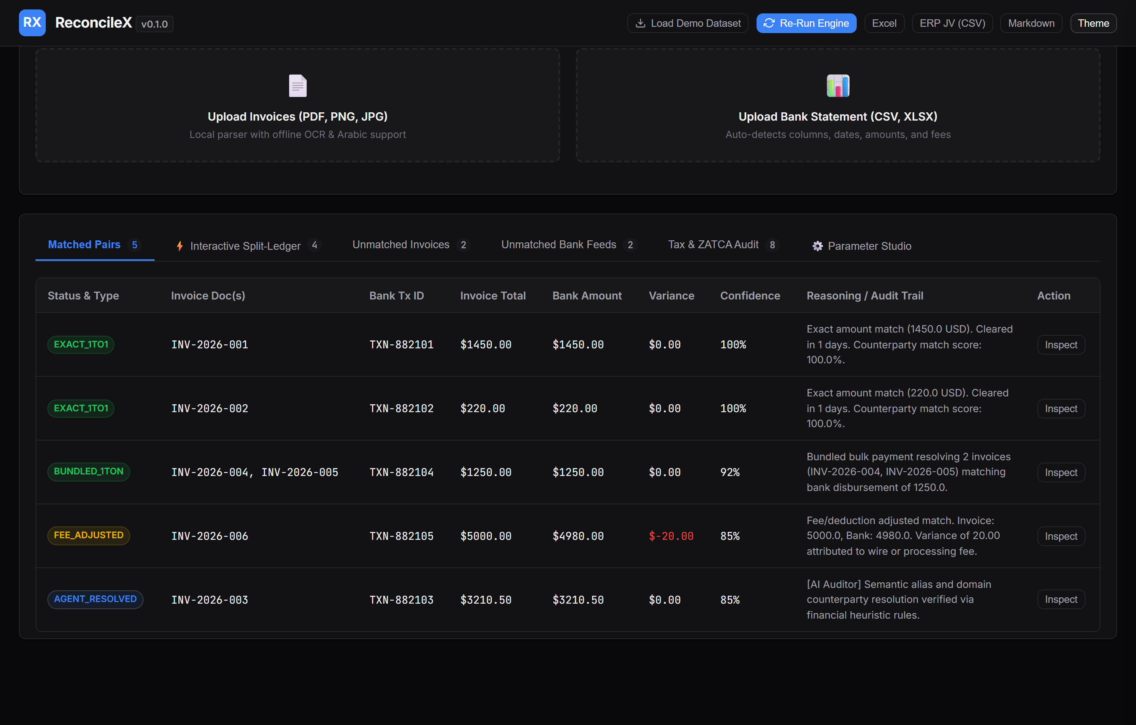Screen dimensions: 1136x725
Task: Click the refresh icon in Re-Run Engine
Action: [x=769, y=23]
